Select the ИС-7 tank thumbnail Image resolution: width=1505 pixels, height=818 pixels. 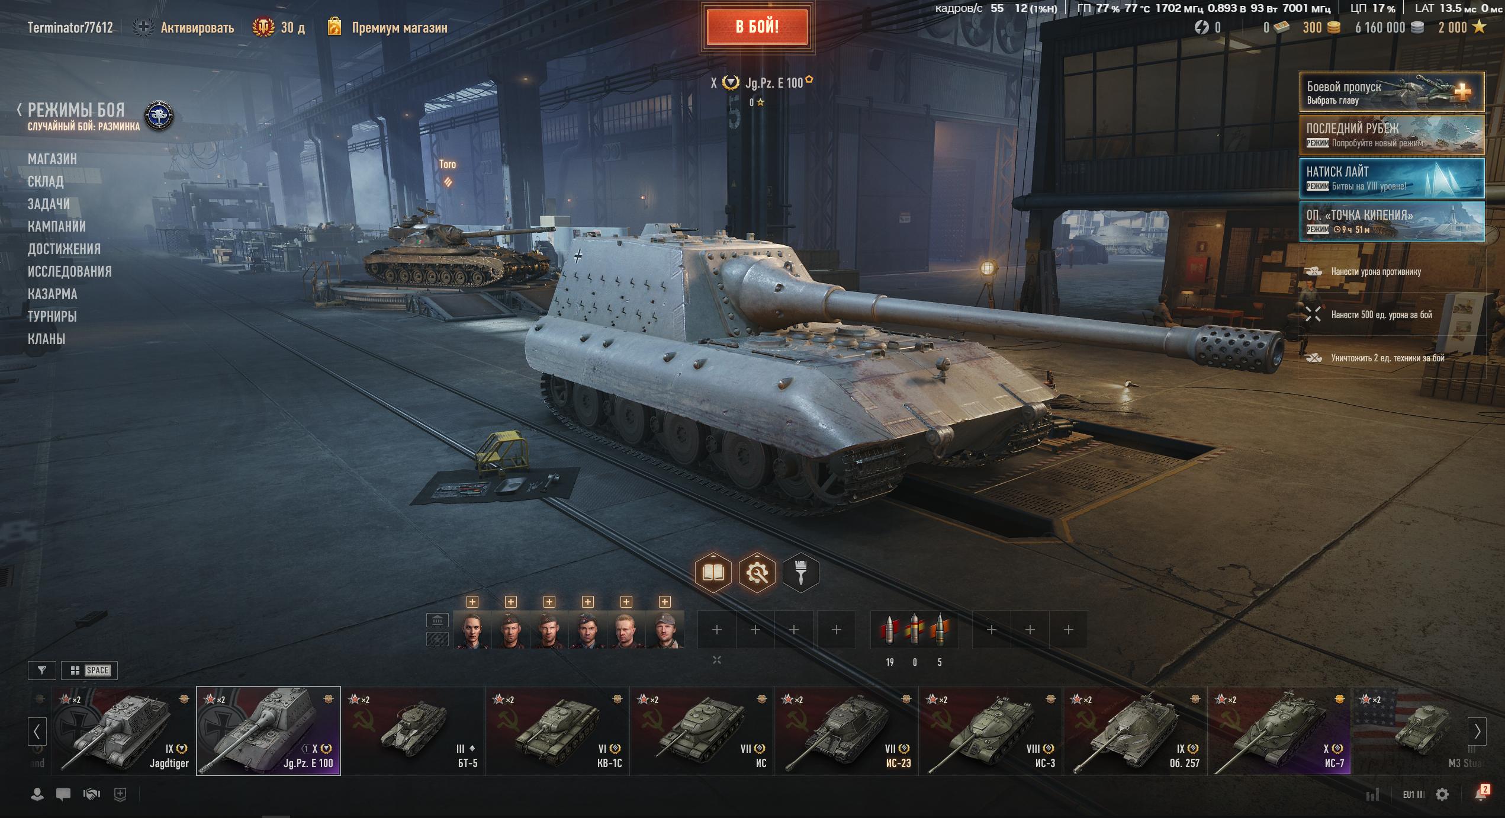point(1279,731)
